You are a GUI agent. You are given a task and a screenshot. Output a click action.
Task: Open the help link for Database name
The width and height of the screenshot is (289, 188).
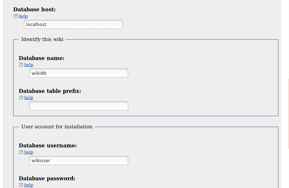tap(29, 65)
